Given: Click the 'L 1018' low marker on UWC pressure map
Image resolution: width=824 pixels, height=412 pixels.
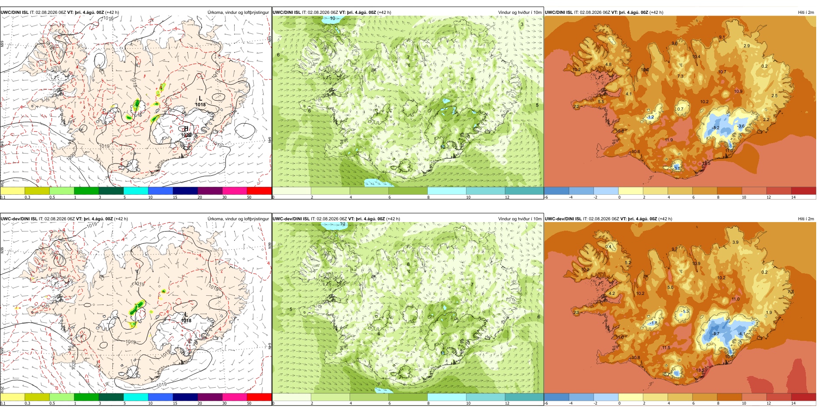Looking at the screenshot, I should click(200, 101).
